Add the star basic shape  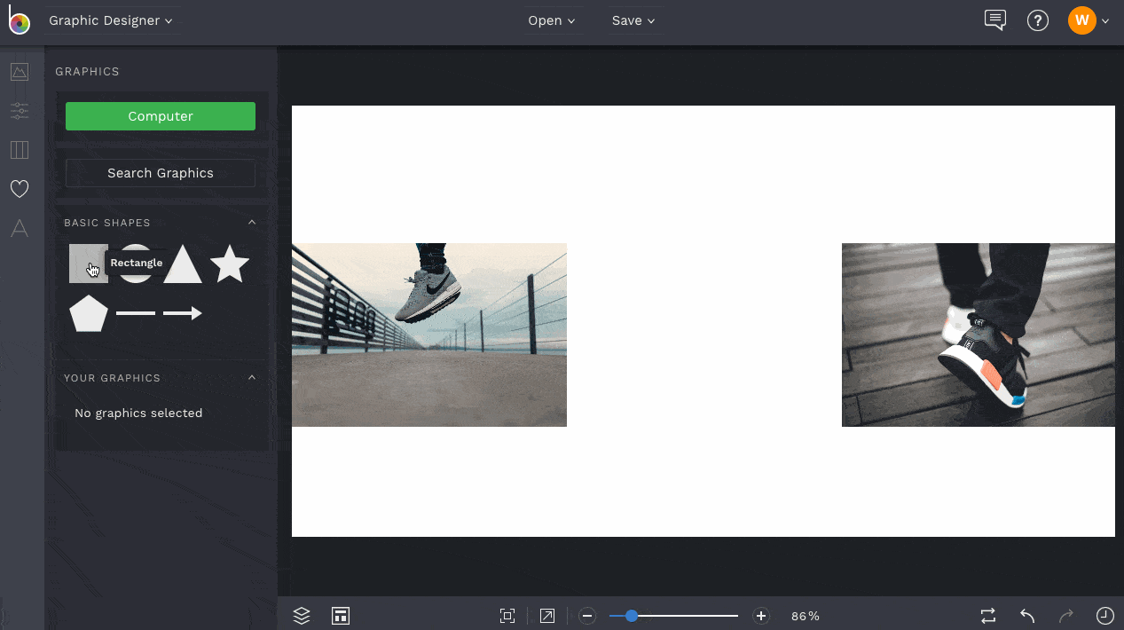tap(230, 264)
